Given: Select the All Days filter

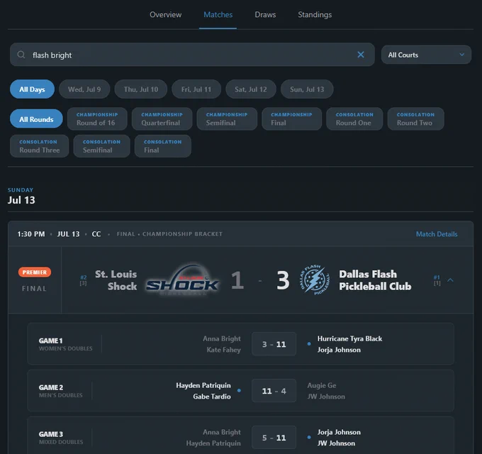Looking at the screenshot, I should 33,89.
